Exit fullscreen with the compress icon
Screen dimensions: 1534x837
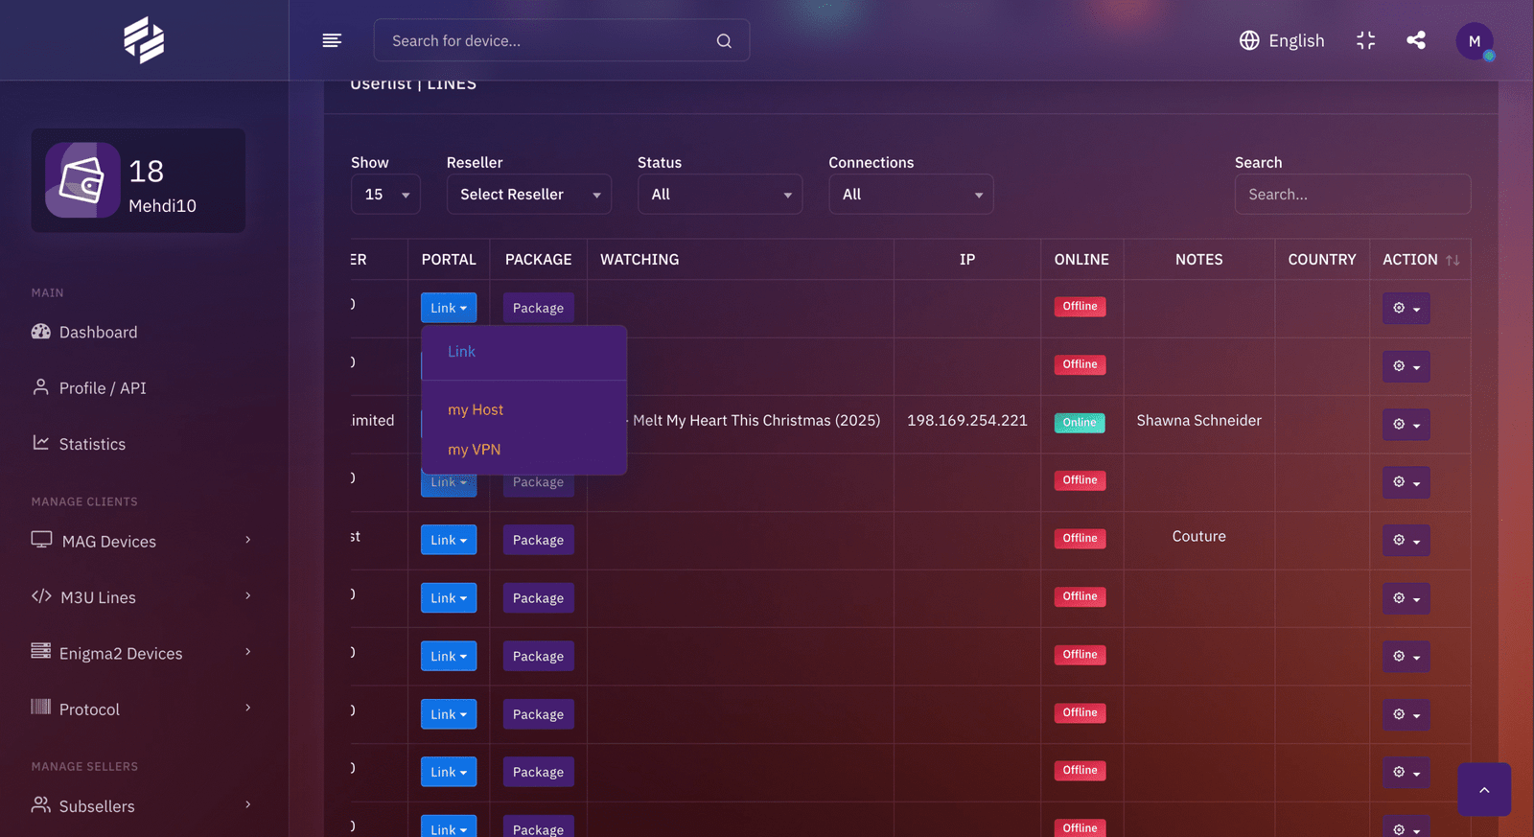point(1366,40)
